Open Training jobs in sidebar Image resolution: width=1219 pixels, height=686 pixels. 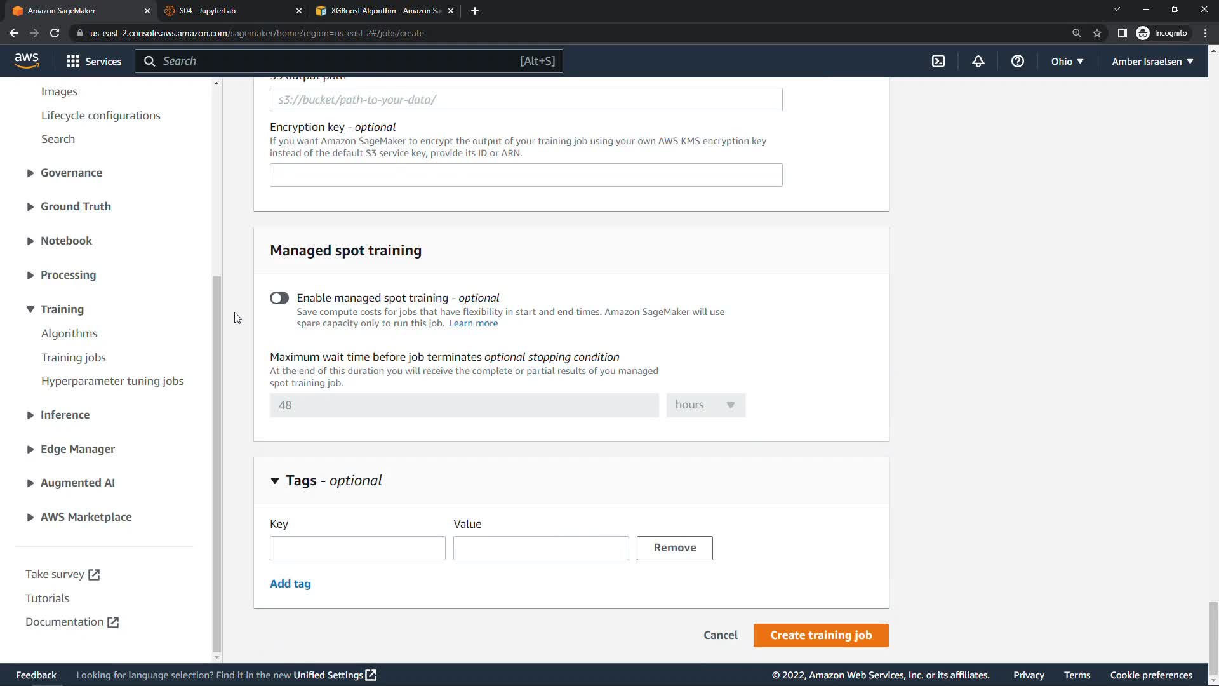pos(74,358)
